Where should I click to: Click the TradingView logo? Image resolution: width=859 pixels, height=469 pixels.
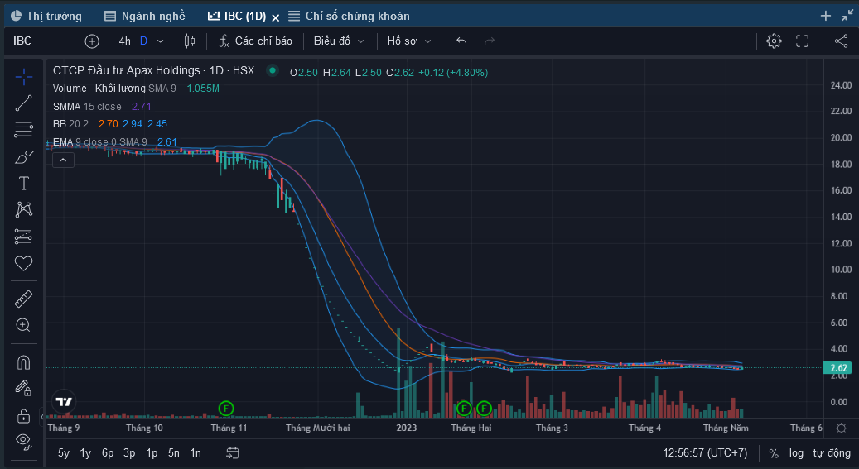tap(64, 402)
